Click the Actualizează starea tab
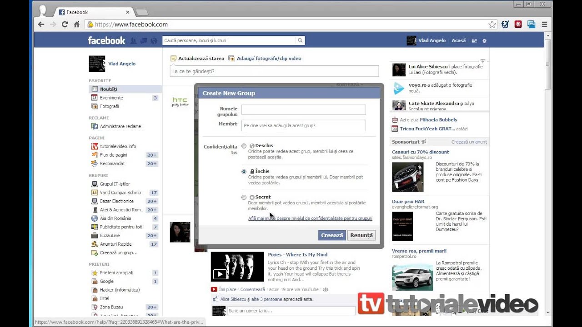The image size is (582, 327). pyautogui.click(x=197, y=59)
